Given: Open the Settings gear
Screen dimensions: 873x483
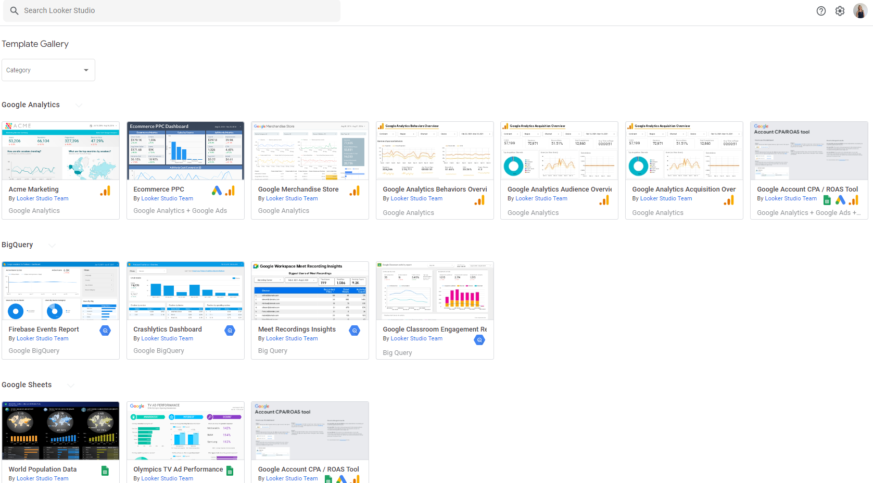Looking at the screenshot, I should 840,10.
